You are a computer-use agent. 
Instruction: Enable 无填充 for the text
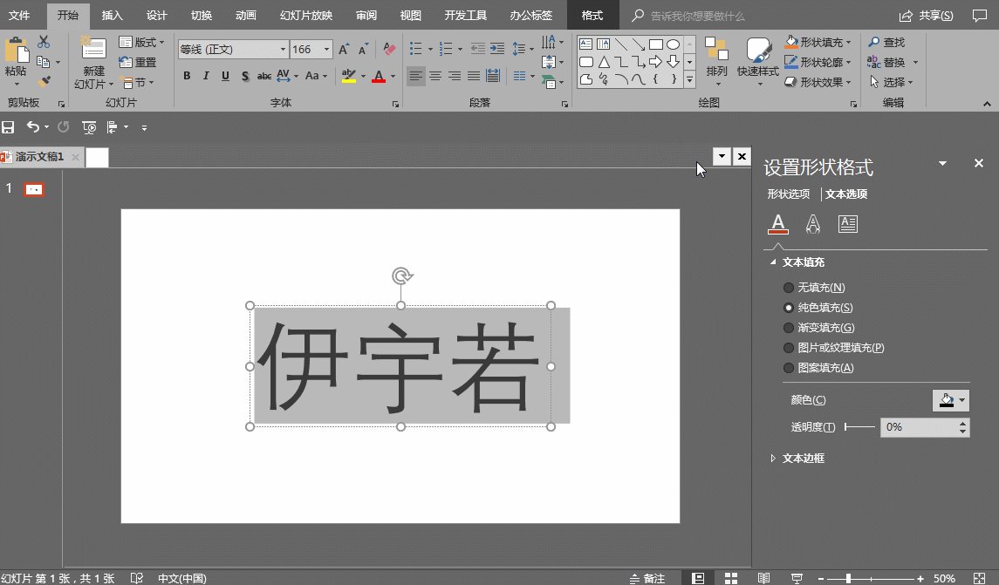(789, 287)
